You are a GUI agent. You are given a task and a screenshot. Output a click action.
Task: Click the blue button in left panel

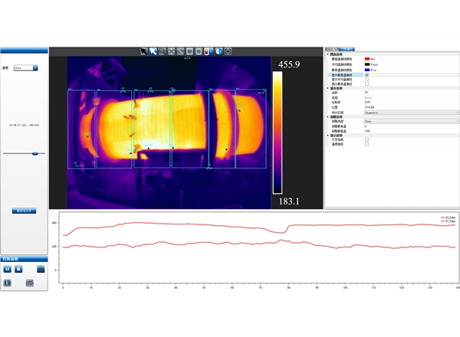tap(24, 210)
